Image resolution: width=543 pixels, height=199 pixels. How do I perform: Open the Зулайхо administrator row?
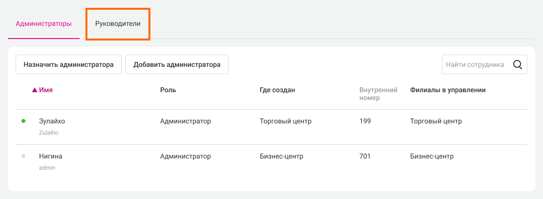coord(52,121)
